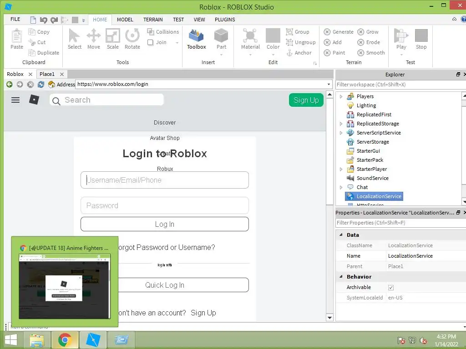This screenshot has width=466, height=349.
Task: Toggle Collisions option
Action: [x=163, y=32]
